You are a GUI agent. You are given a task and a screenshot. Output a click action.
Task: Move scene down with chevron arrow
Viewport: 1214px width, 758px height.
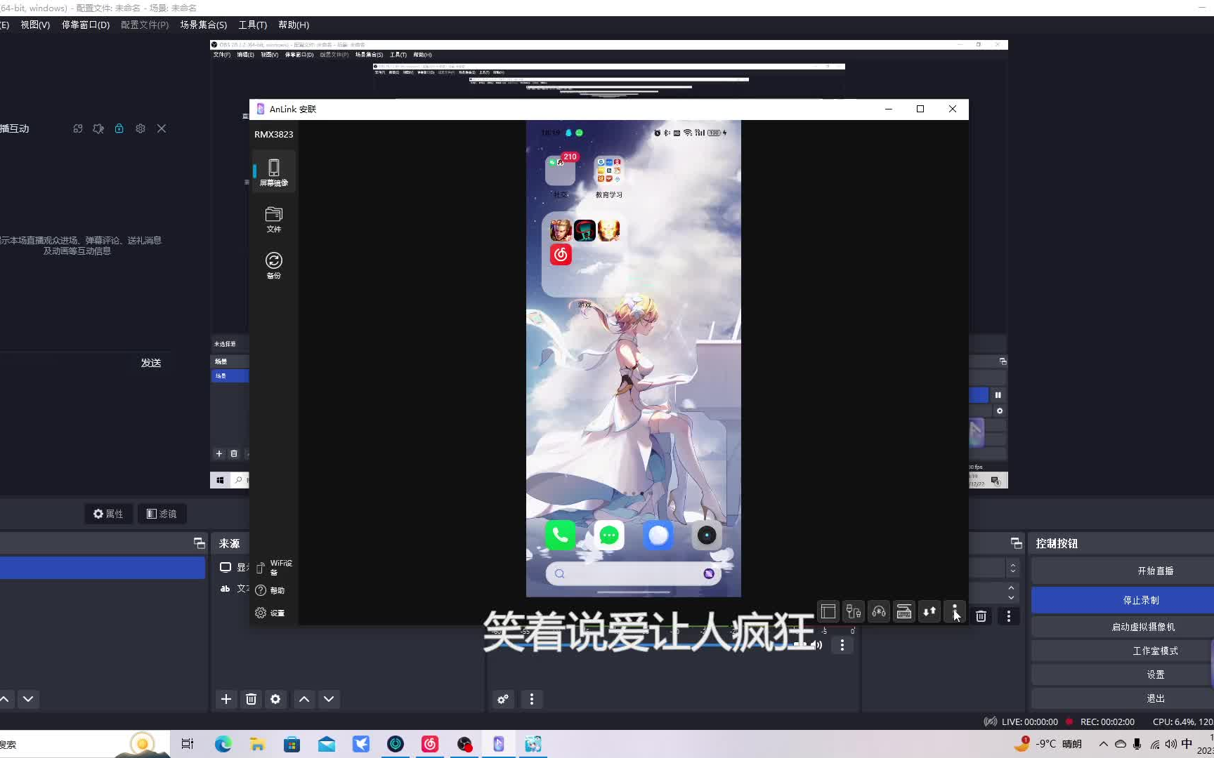28,699
